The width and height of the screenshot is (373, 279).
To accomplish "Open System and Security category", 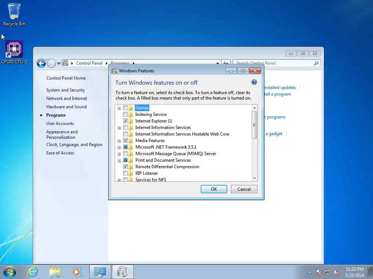I will [66, 90].
